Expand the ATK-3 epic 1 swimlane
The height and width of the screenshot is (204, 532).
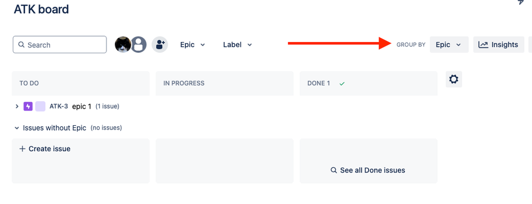click(17, 106)
